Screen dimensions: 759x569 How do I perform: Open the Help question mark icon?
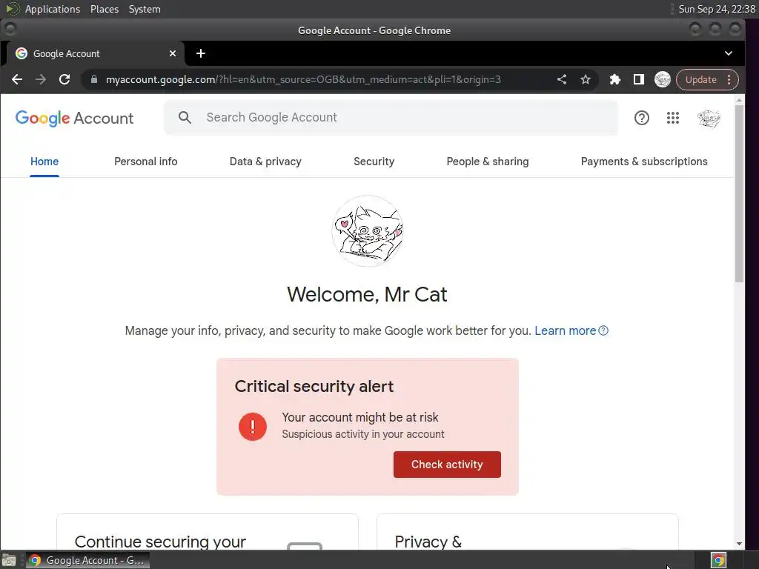coord(641,118)
